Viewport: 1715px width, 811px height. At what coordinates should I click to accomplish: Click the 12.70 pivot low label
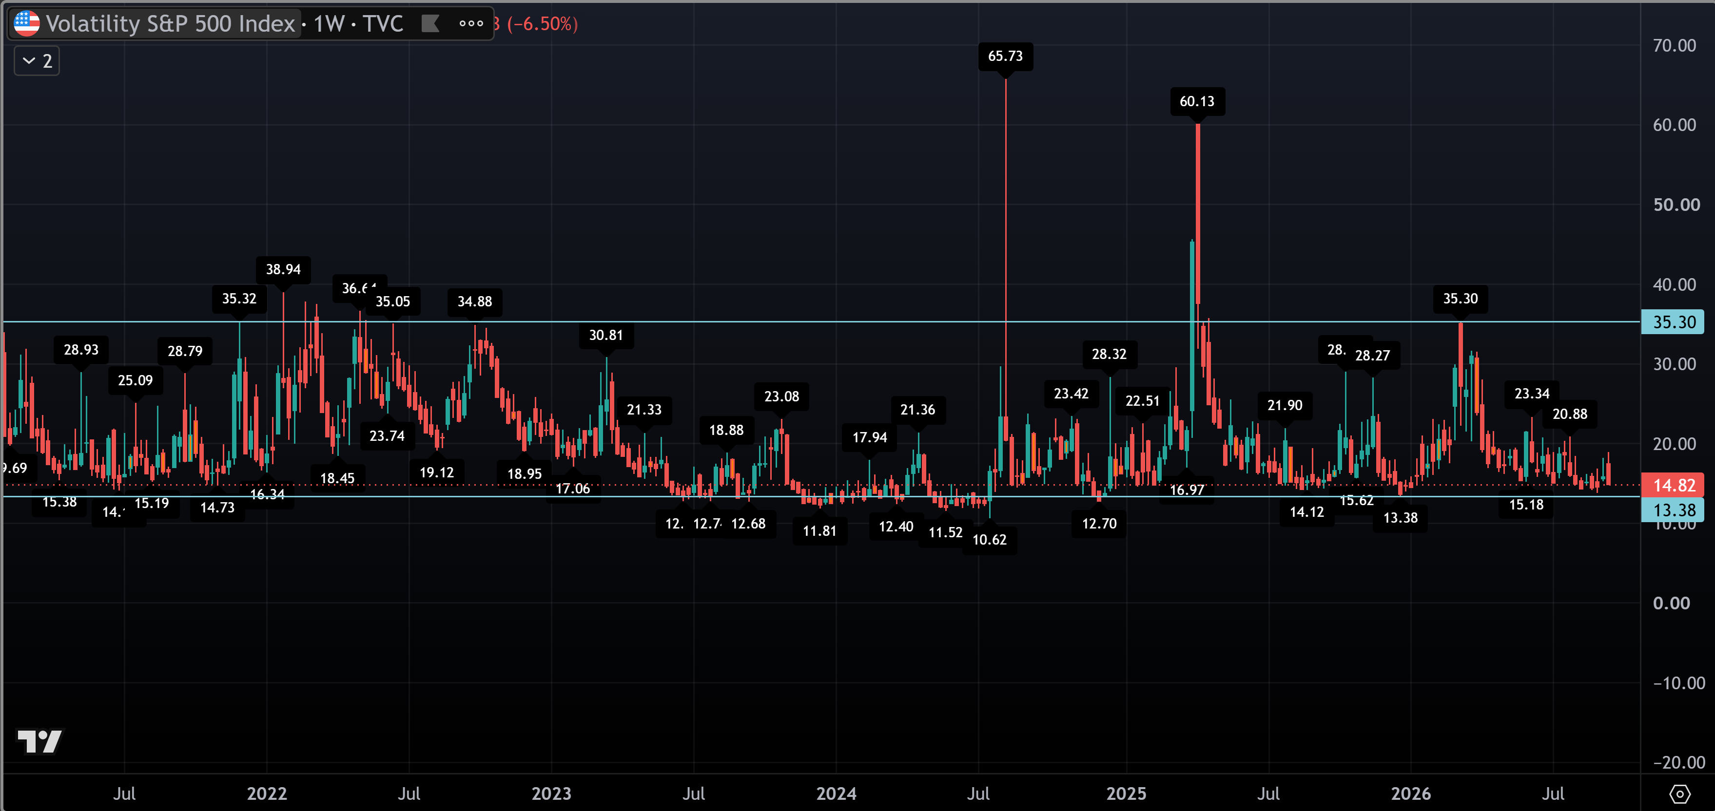1099,524
